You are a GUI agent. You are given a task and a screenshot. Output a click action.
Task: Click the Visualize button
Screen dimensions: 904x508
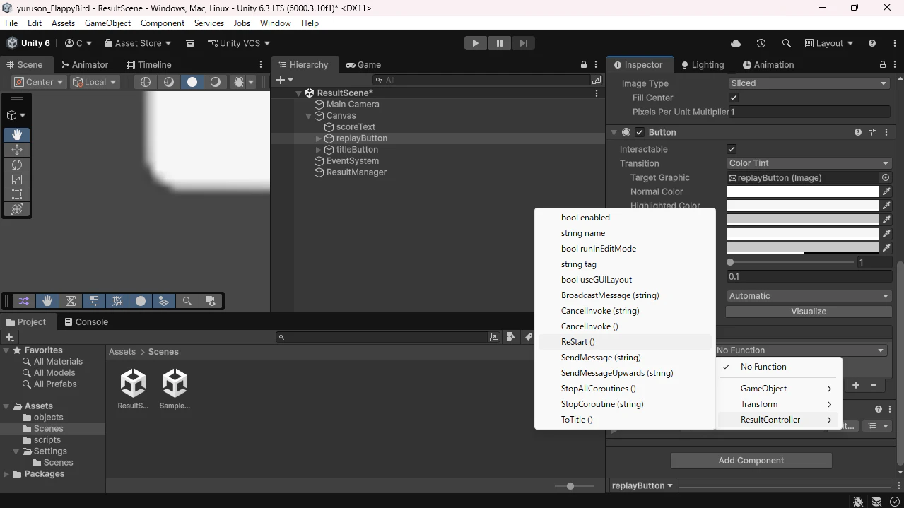click(809, 312)
